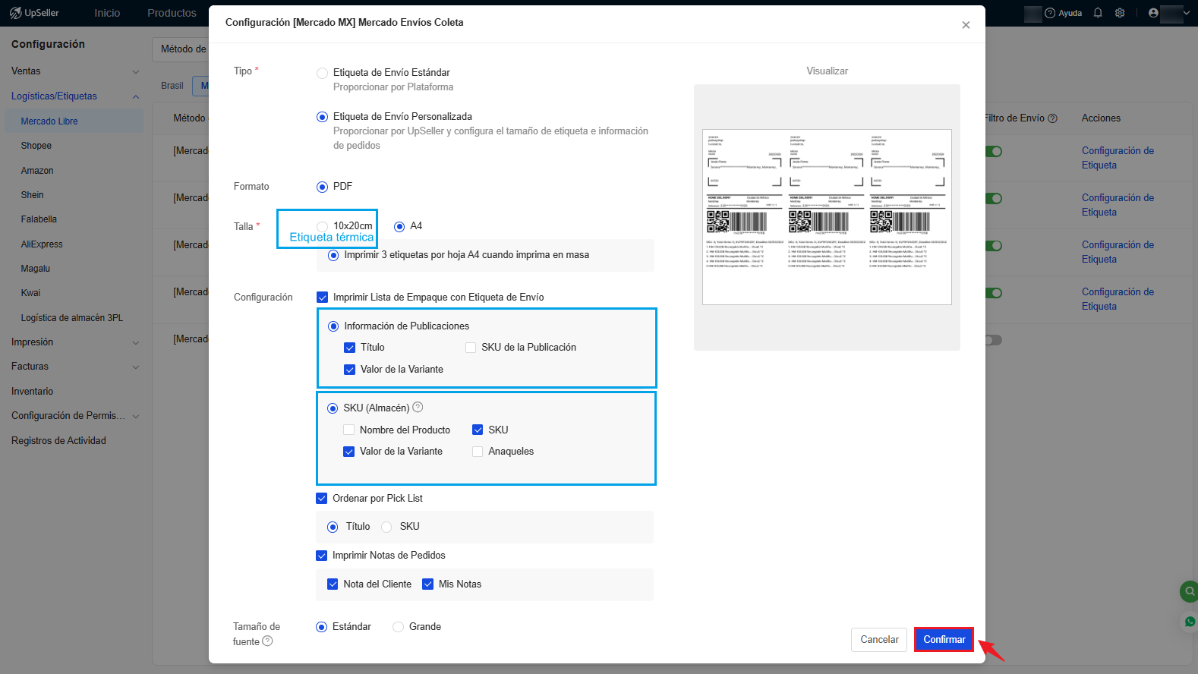Click help icon beside Tamaño de fuente

(x=267, y=641)
